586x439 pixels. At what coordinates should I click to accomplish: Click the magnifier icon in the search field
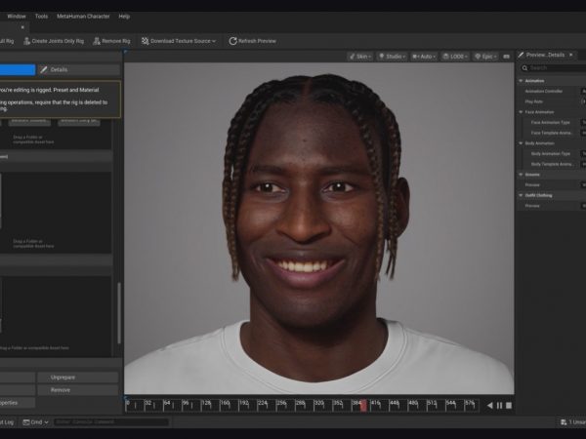point(524,68)
